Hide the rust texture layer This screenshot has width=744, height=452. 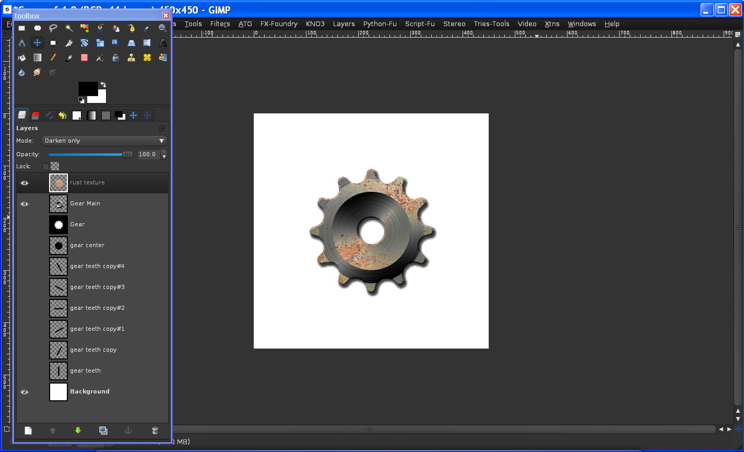24,182
